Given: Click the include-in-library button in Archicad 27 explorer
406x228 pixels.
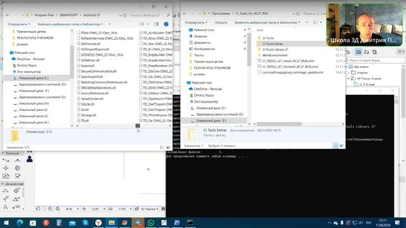Looking at the screenshot, I should (70, 24).
